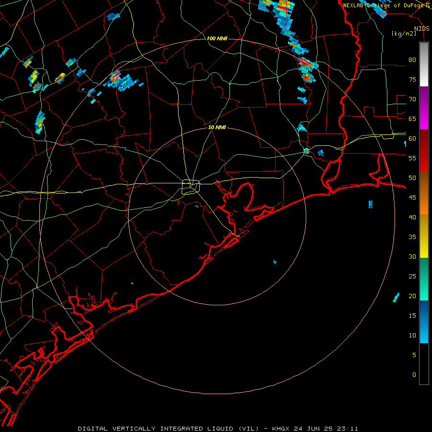432x432 pixels.
Task: Select the 65 value on the VIL scale
Action: (412, 119)
